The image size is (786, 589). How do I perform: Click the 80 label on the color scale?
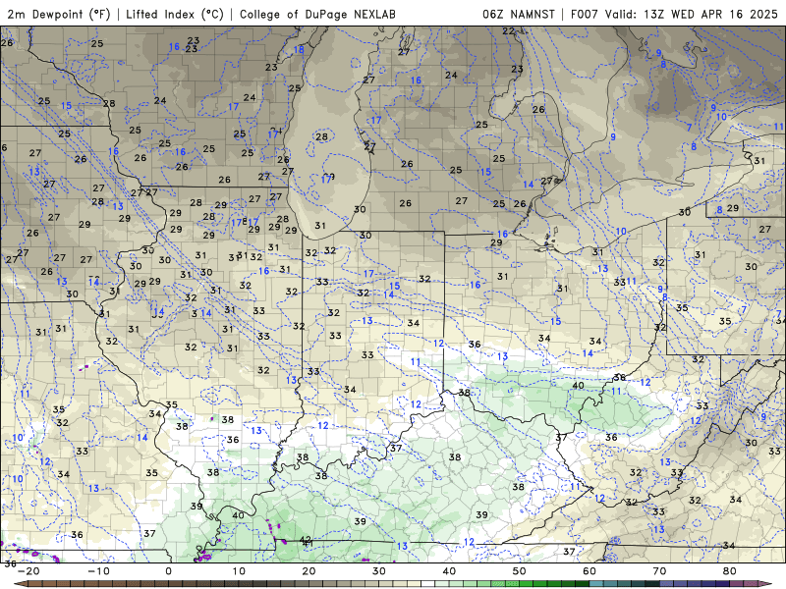pos(730,571)
